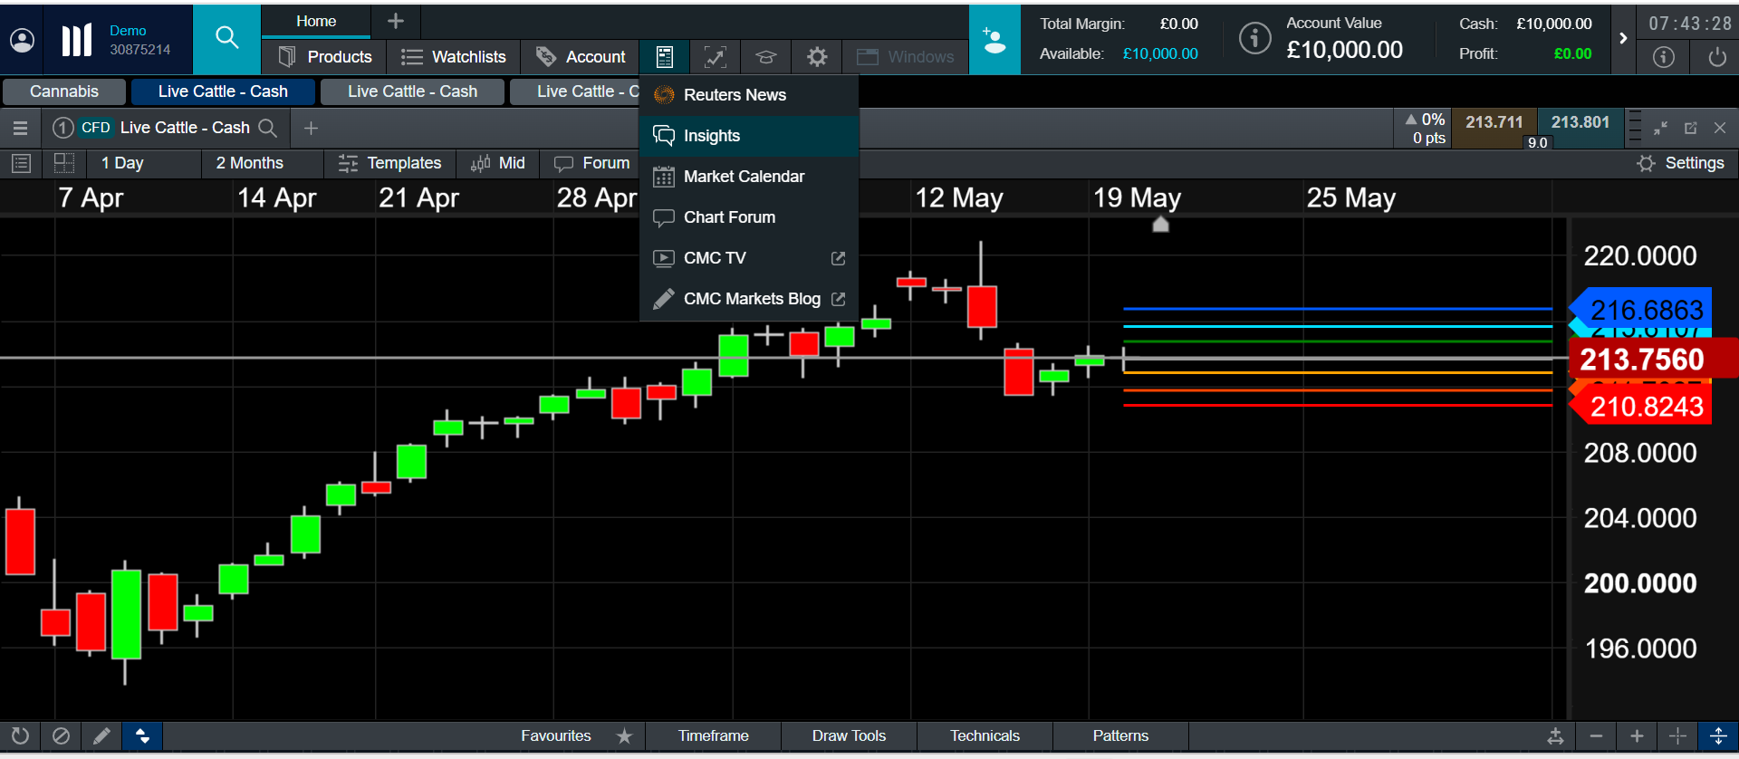
Task: Switch to the Cannabis tab
Action: (x=63, y=91)
